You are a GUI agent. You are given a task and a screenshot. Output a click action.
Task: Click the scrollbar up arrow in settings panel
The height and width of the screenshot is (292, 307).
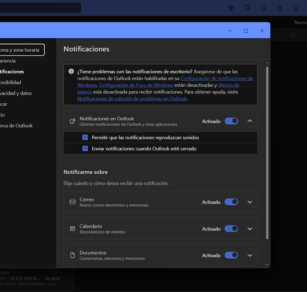(267, 63)
